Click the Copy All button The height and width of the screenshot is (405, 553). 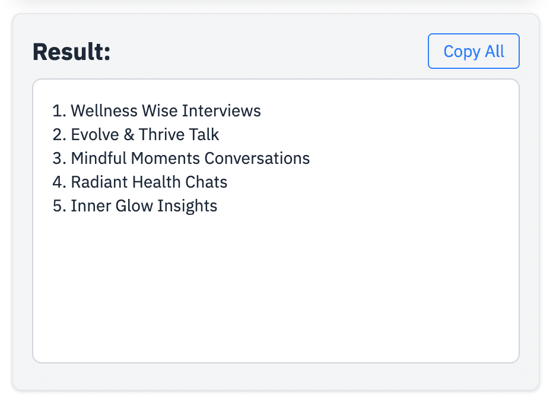[473, 51]
